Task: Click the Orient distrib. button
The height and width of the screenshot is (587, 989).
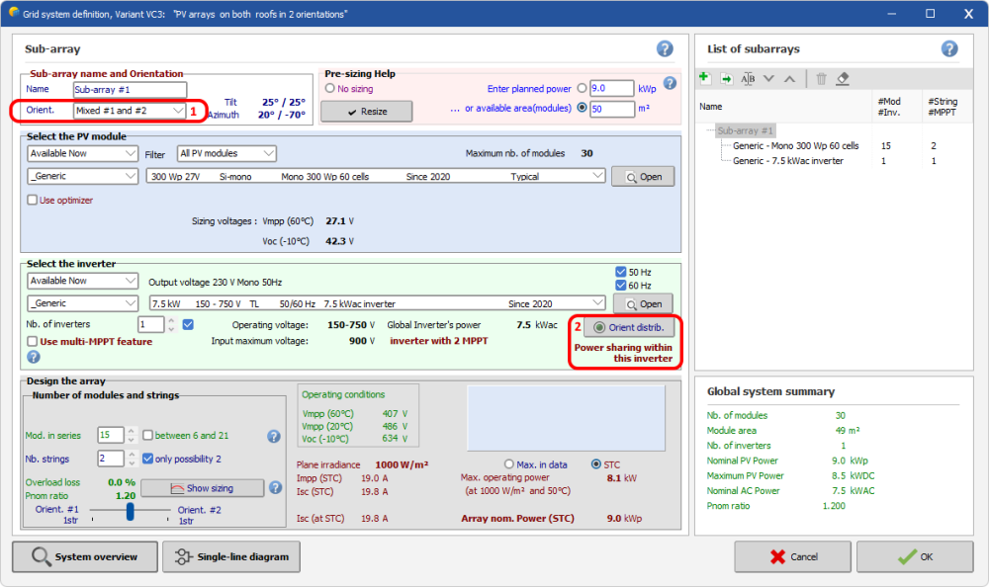Action: click(629, 327)
